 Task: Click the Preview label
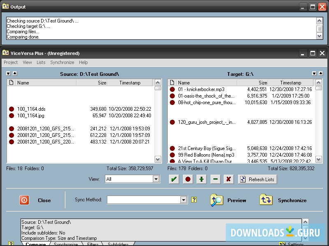(237, 200)
